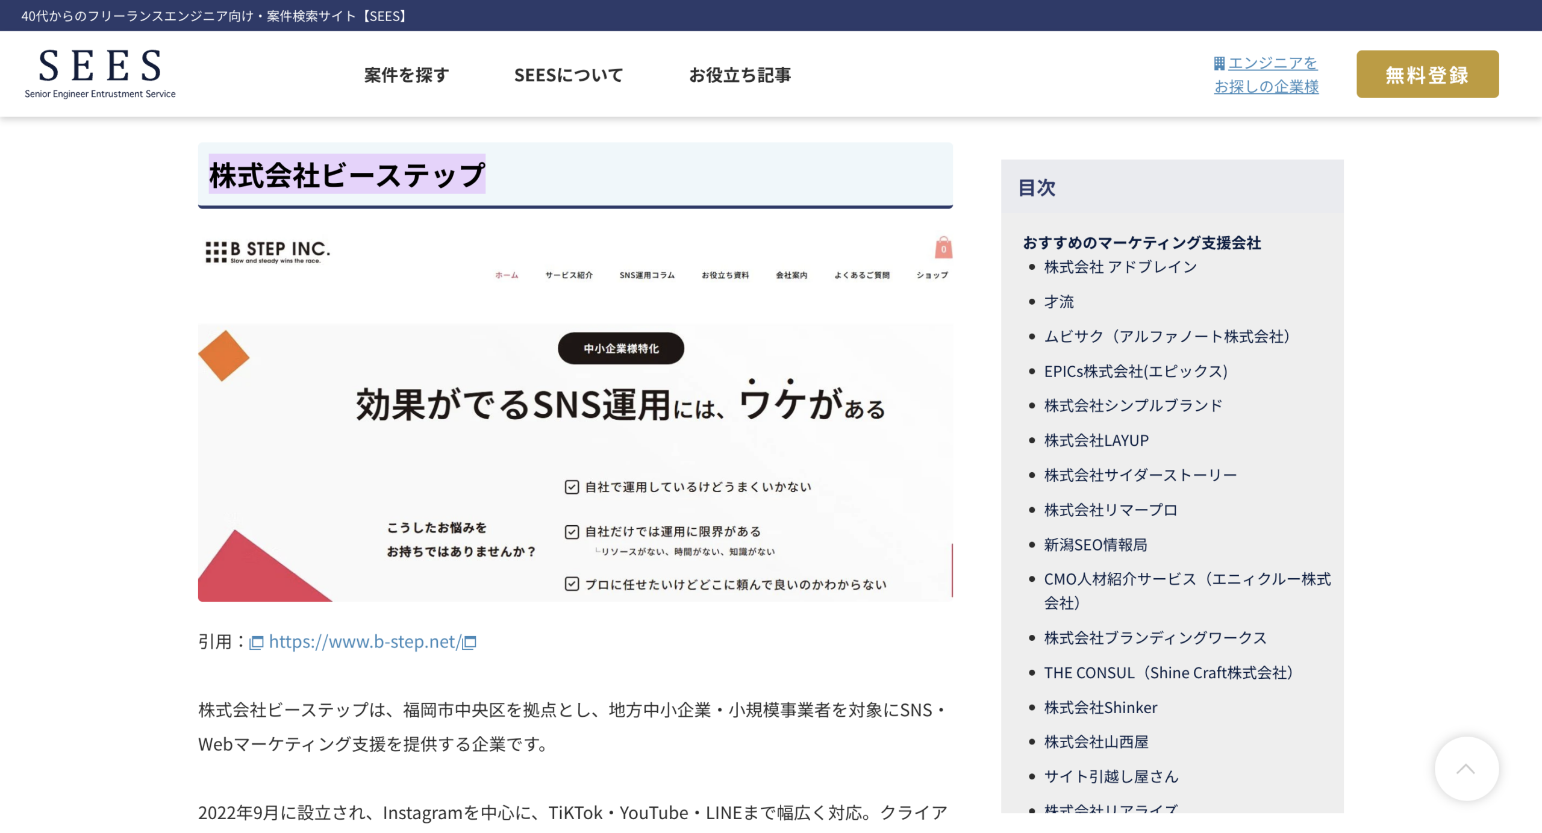
Task: Open the https://www.b-step.net/ link
Action: coord(365,642)
